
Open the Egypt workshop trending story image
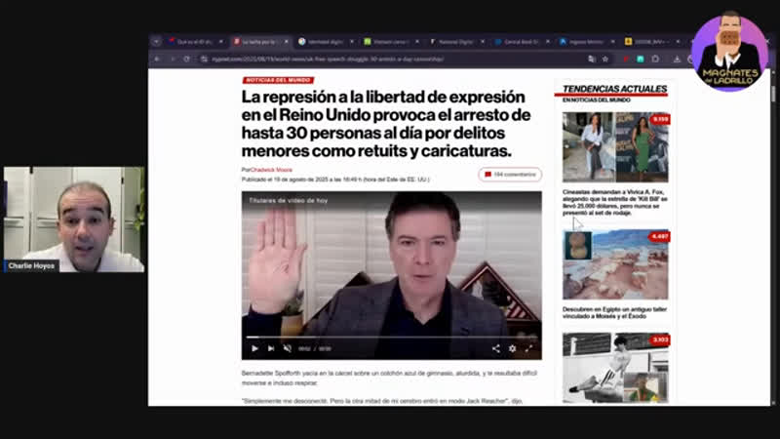click(x=614, y=264)
